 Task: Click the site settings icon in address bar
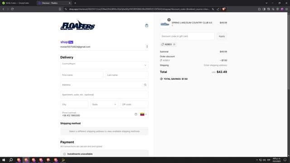point(66,9)
